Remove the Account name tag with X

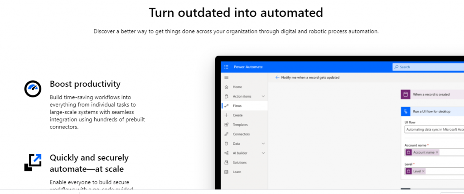[437, 152]
